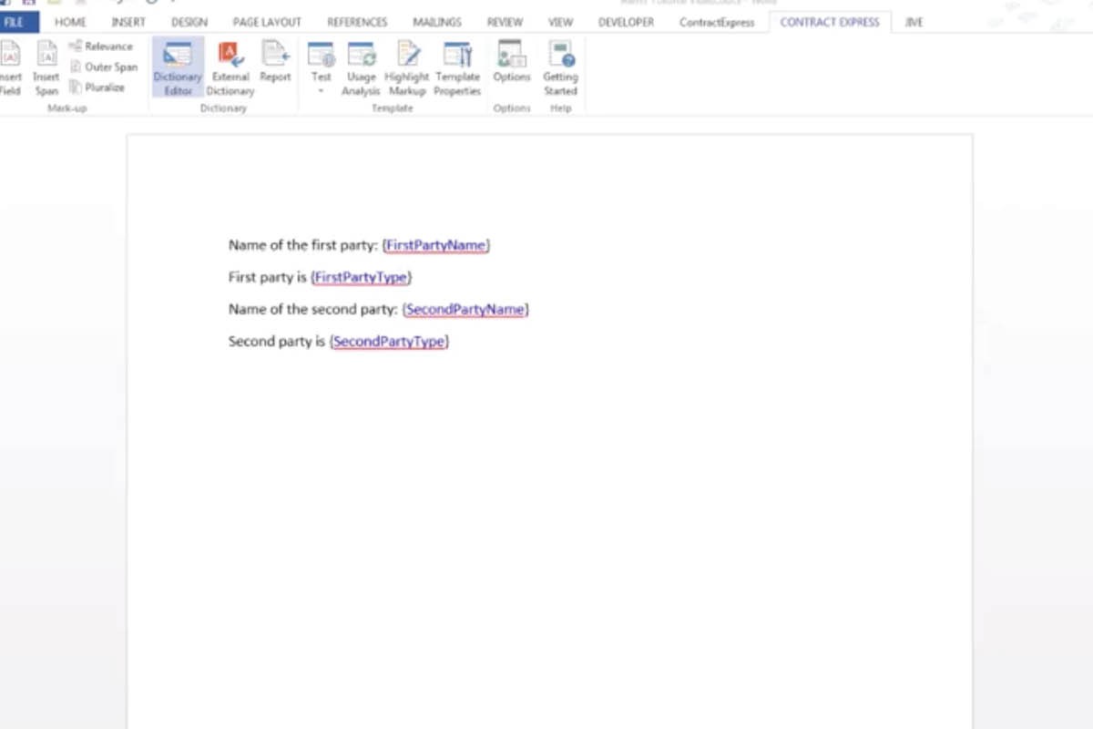1093x729 pixels.
Task: Click the SecondPartyType field in document
Action: 389,342
